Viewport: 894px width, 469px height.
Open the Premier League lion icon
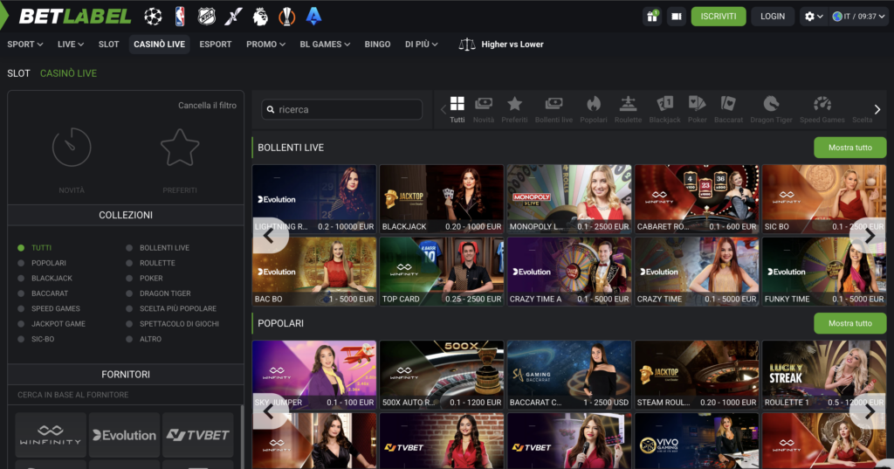click(260, 17)
